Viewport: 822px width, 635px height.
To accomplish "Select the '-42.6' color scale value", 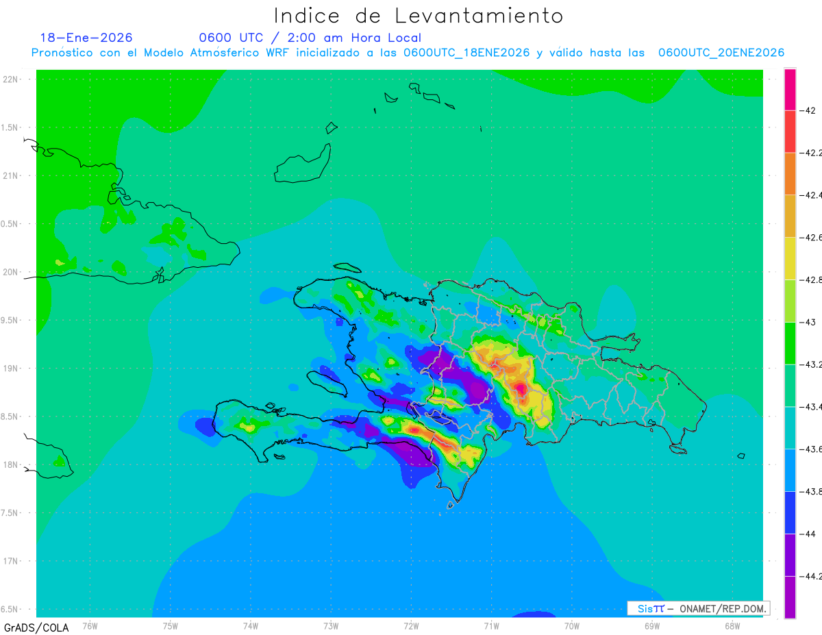I will tap(810, 238).
